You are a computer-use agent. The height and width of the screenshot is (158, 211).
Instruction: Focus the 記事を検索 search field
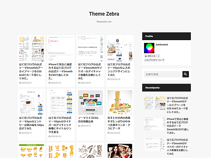163,74
